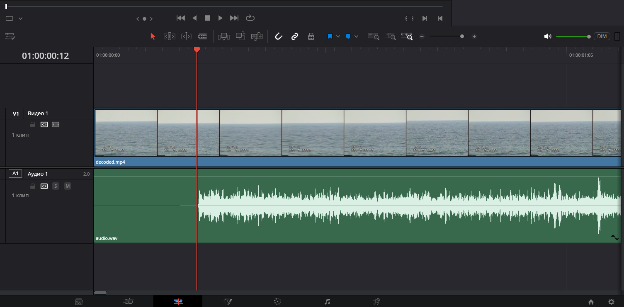Open project settings gear icon
Image resolution: width=624 pixels, height=307 pixels.
click(611, 302)
